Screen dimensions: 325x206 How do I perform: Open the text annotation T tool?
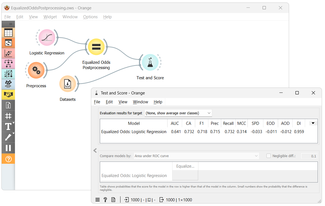(x=8, y=126)
